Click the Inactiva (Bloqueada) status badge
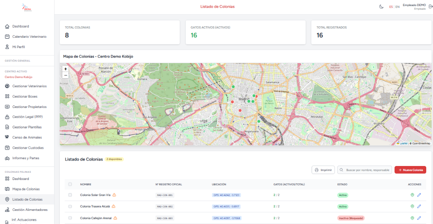The height and width of the screenshot is (224, 433). [351, 218]
